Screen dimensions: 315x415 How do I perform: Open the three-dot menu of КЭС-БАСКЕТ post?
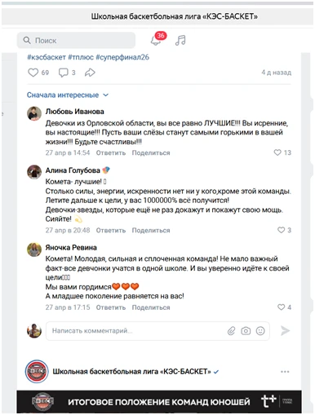coord(285,372)
